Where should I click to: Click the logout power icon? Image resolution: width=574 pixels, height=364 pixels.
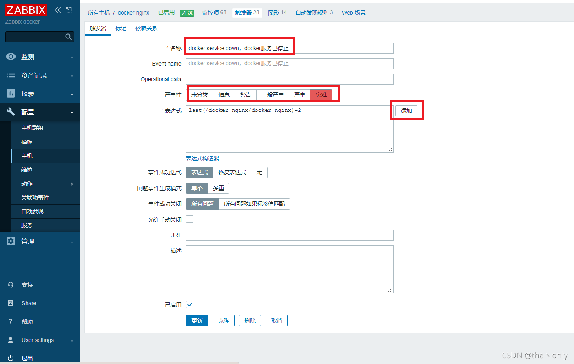(x=11, y=358)
